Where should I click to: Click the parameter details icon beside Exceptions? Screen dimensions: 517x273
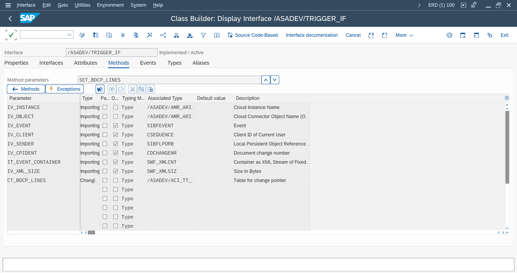point(100,89)
